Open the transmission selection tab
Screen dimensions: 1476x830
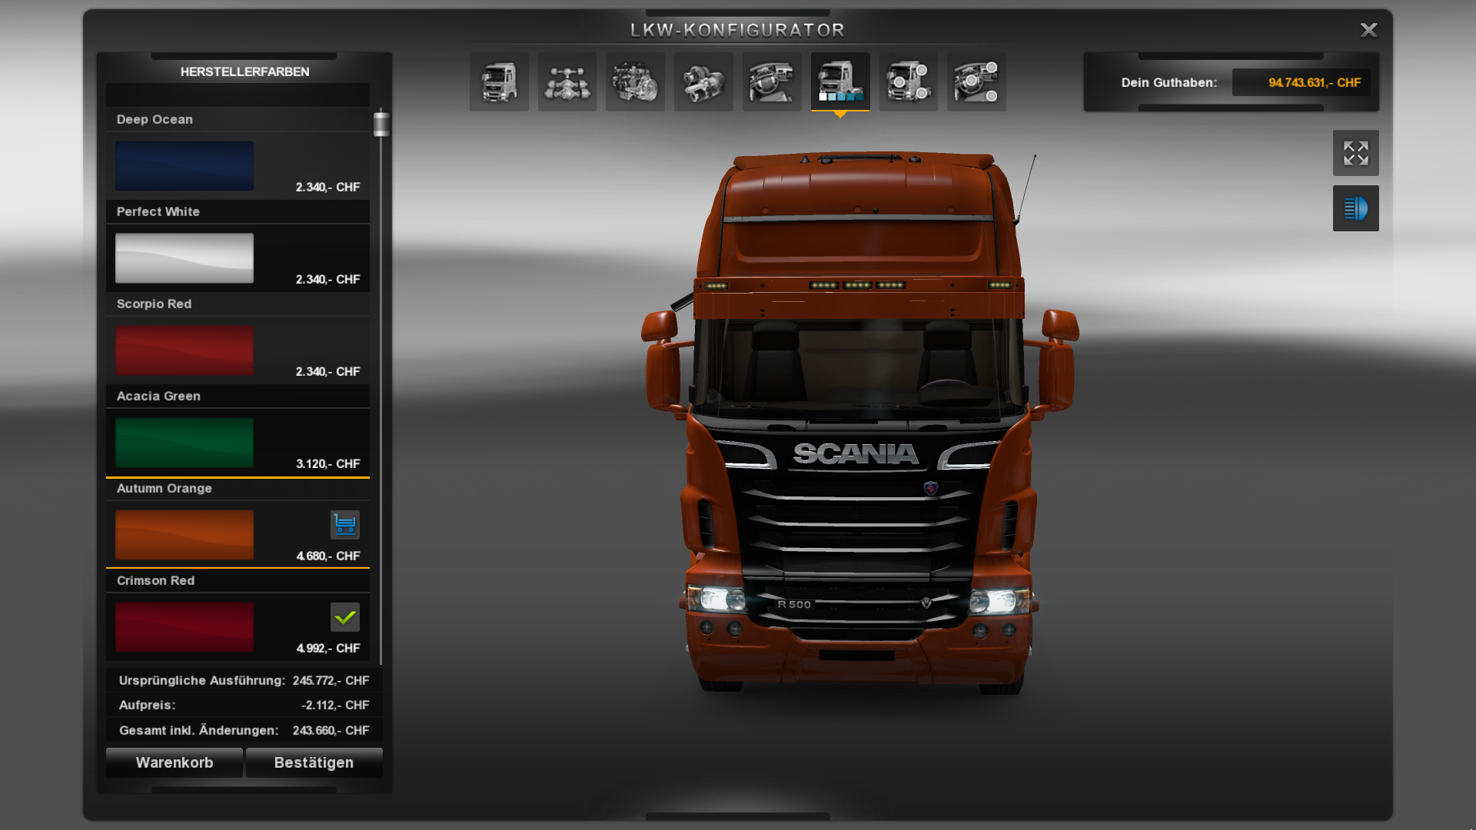point(703,82)
